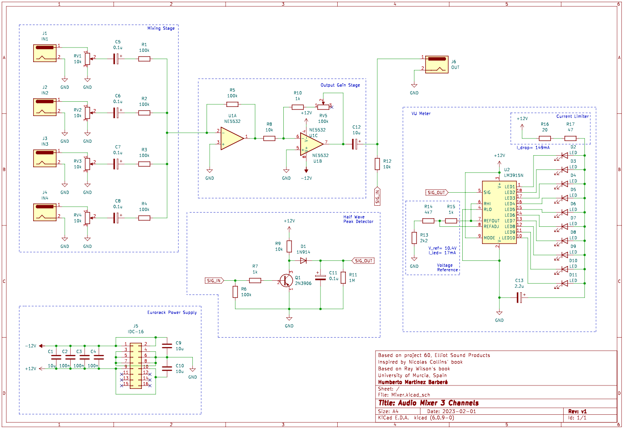
Task: Click the SIG_OUT label in Peak Detector
Action: point(363,260)
